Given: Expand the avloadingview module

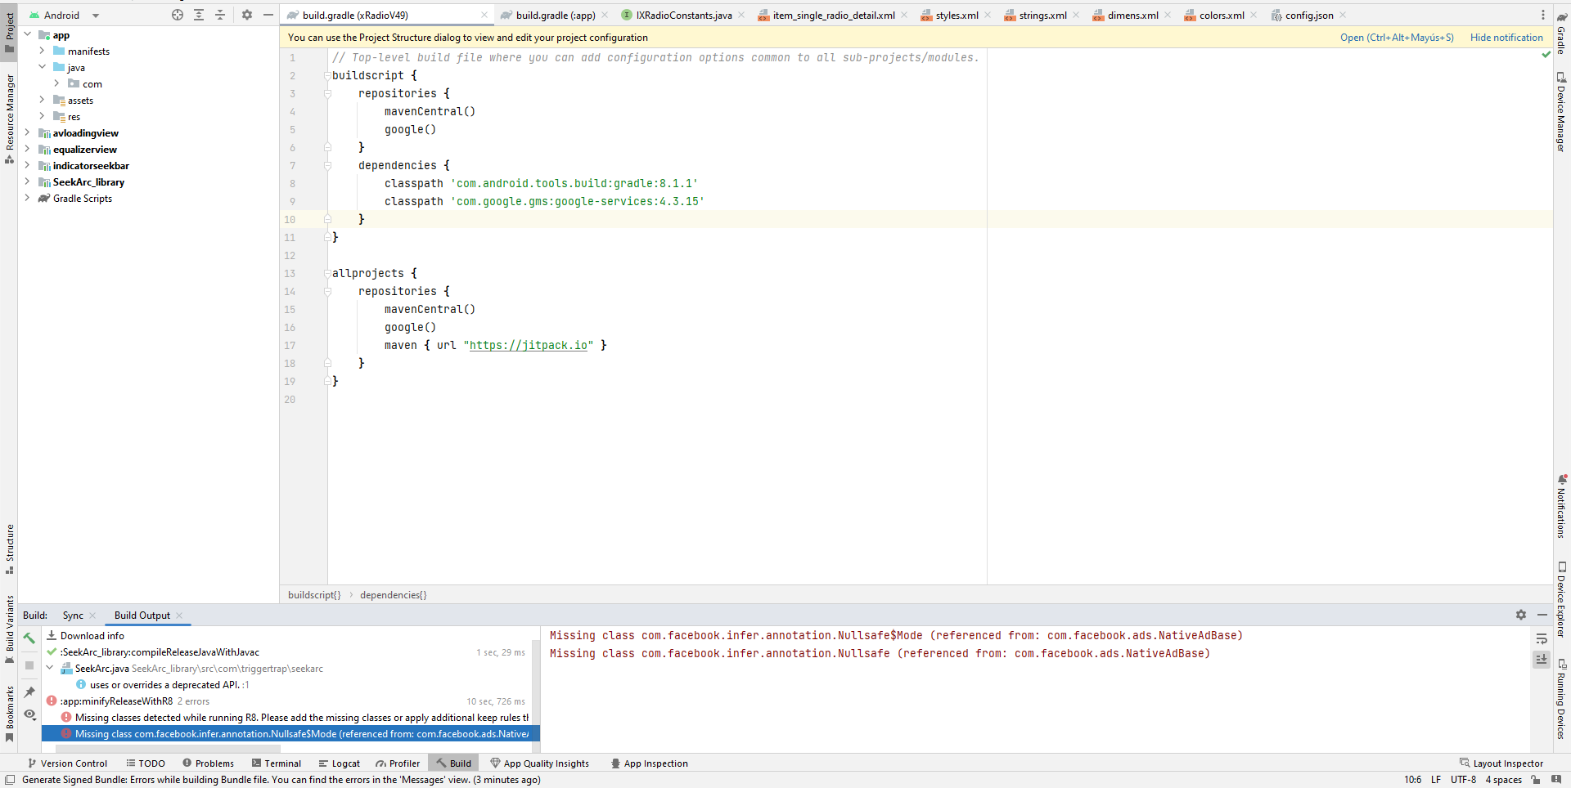Looking at the screenshot, I should (27, 132).
